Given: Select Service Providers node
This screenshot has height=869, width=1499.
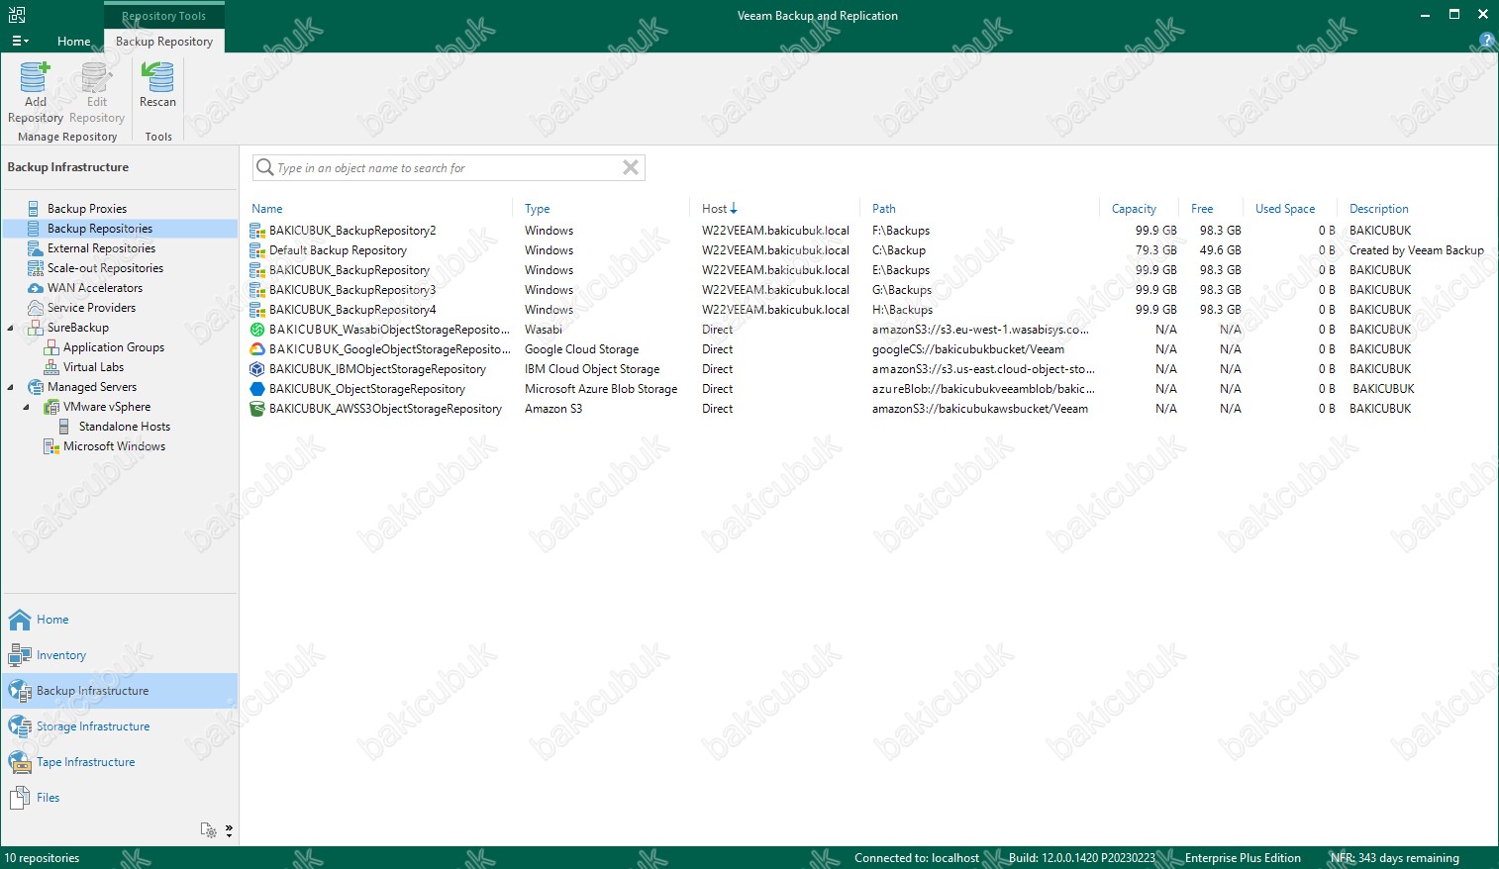Looking at the screenshot, I should click(91, 308).
